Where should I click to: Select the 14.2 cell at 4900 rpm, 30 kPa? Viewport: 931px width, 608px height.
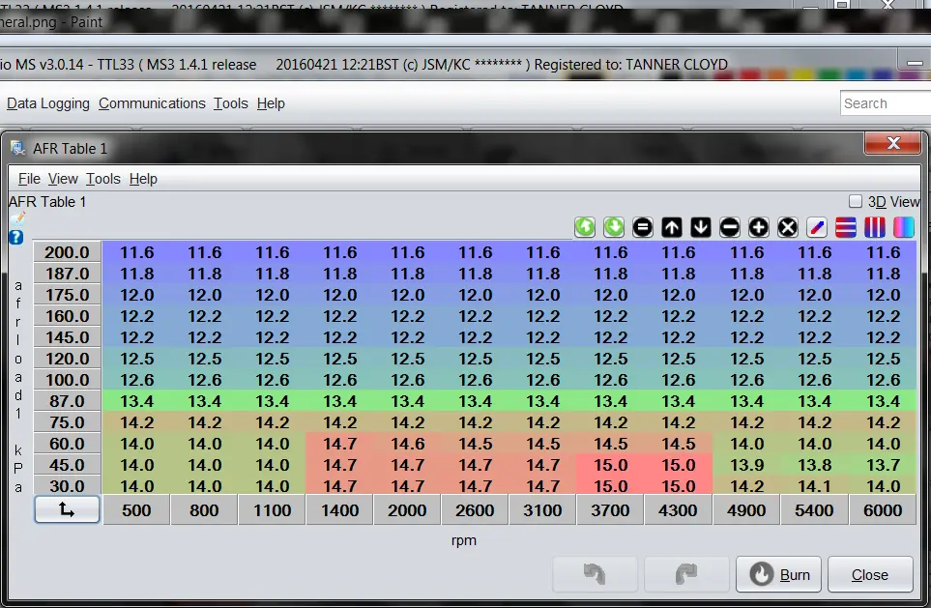point(746,486)
